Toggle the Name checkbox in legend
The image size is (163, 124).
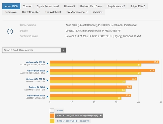[x=52, y=111]
